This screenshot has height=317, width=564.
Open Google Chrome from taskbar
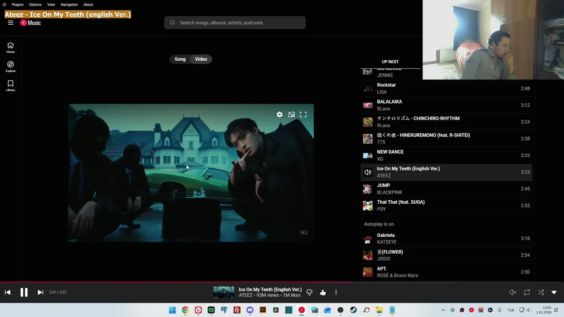(x=185, y=310)
